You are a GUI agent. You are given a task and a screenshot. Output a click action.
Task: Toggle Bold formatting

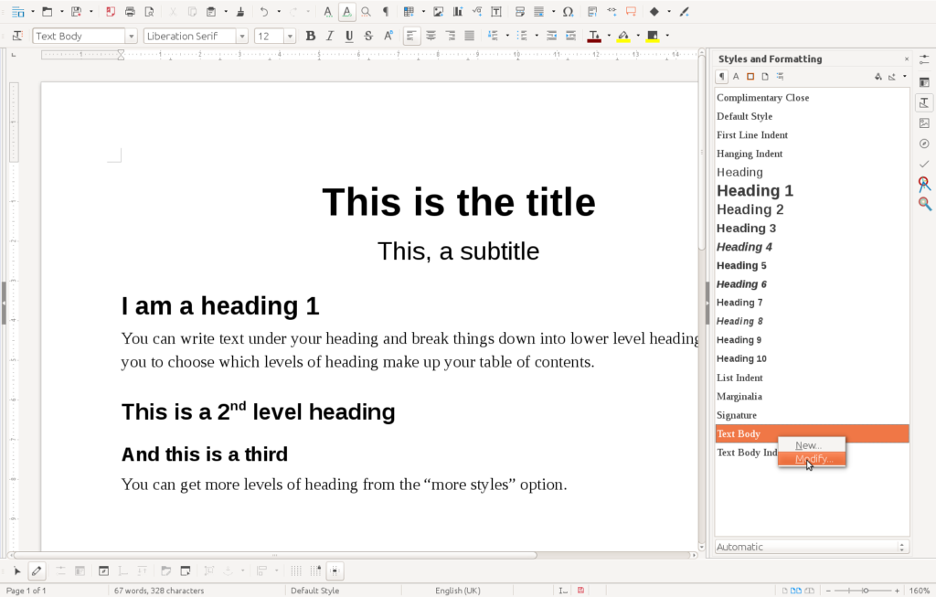(311, 37)
